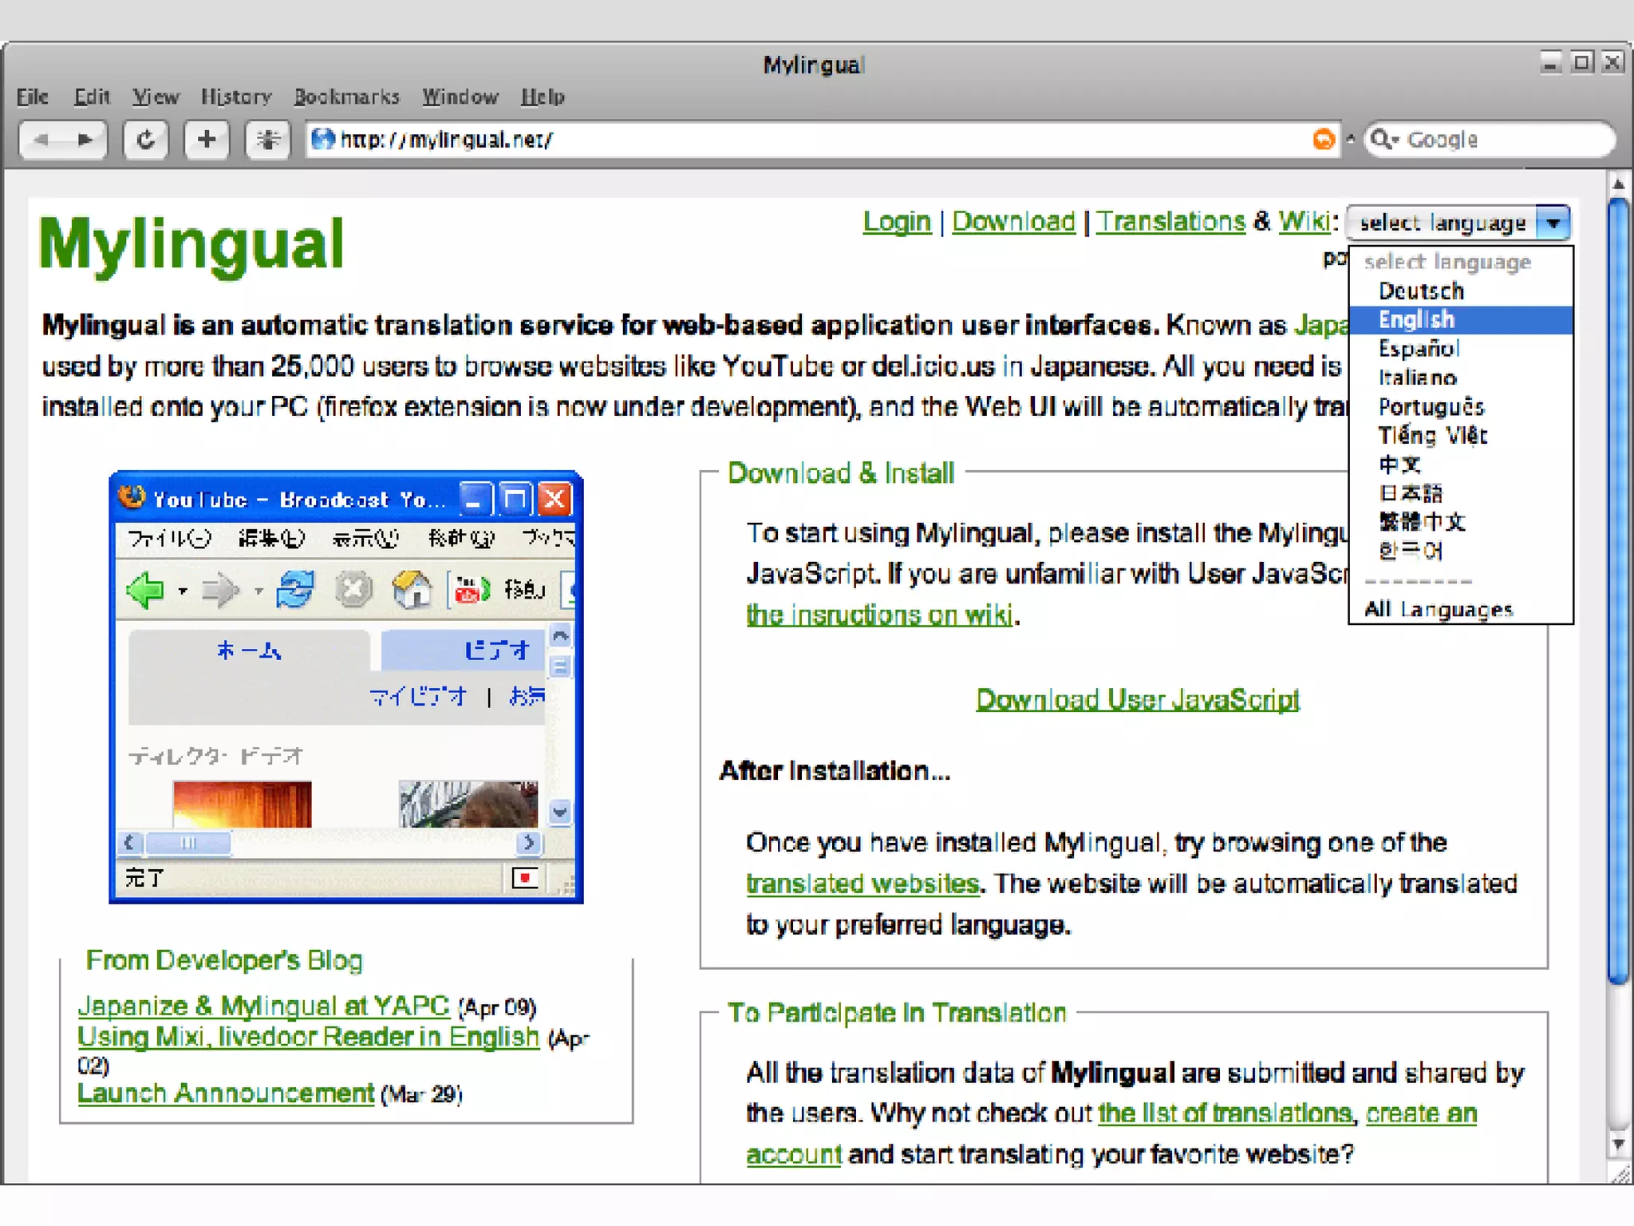Select Deutsch in the language list
Screen dimensions: 1634x1226
[x=1420, y=291]
